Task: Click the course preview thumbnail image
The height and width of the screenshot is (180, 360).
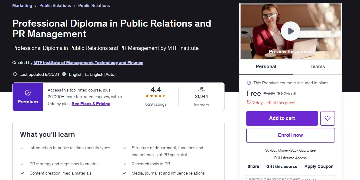Action: [x=291, y=31]
